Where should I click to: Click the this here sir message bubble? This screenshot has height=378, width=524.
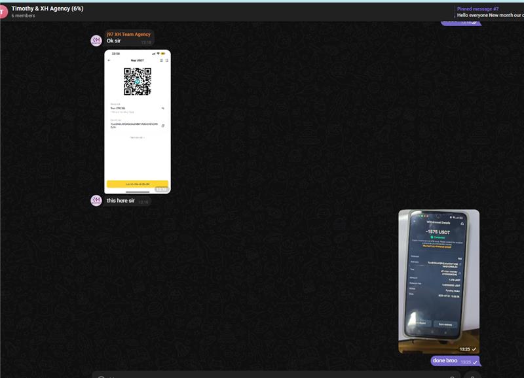coord(121,201)
